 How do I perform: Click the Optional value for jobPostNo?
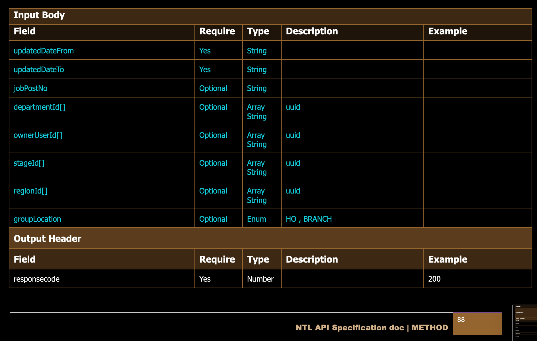click(x=213, y=88)
